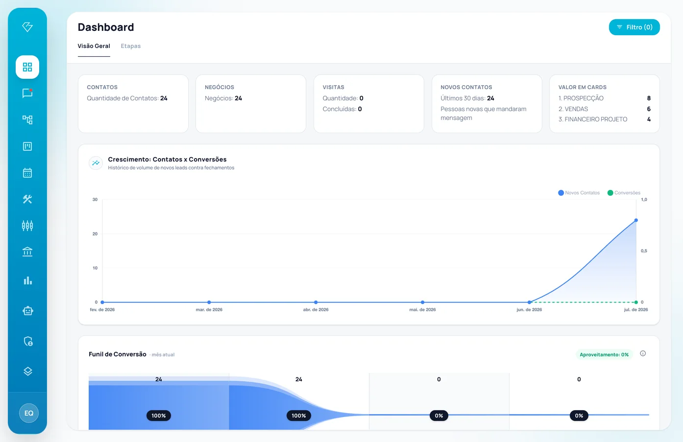Click the abr. de 2026 data point on chart

point(316,302)
